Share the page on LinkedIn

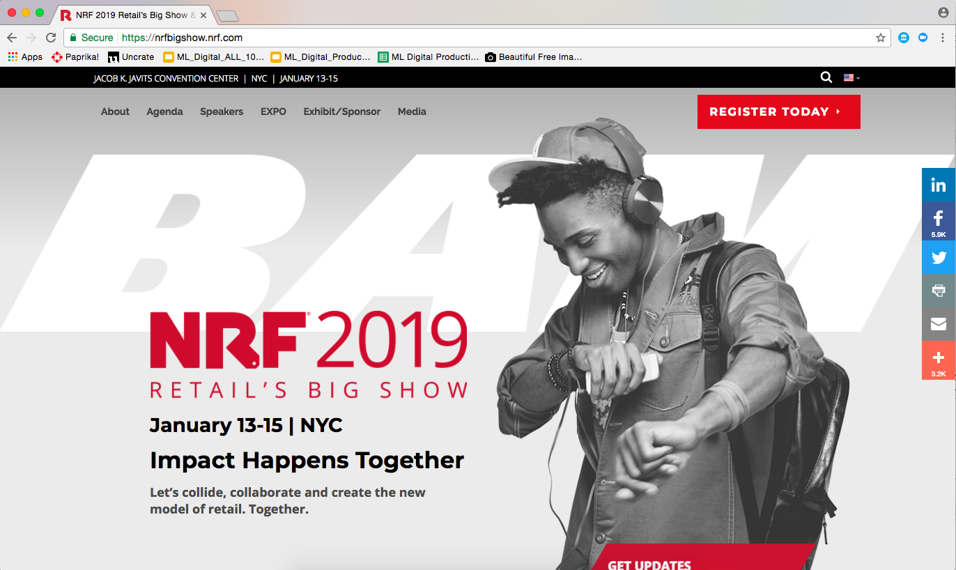pyautogui.click(x=939, y=185)
